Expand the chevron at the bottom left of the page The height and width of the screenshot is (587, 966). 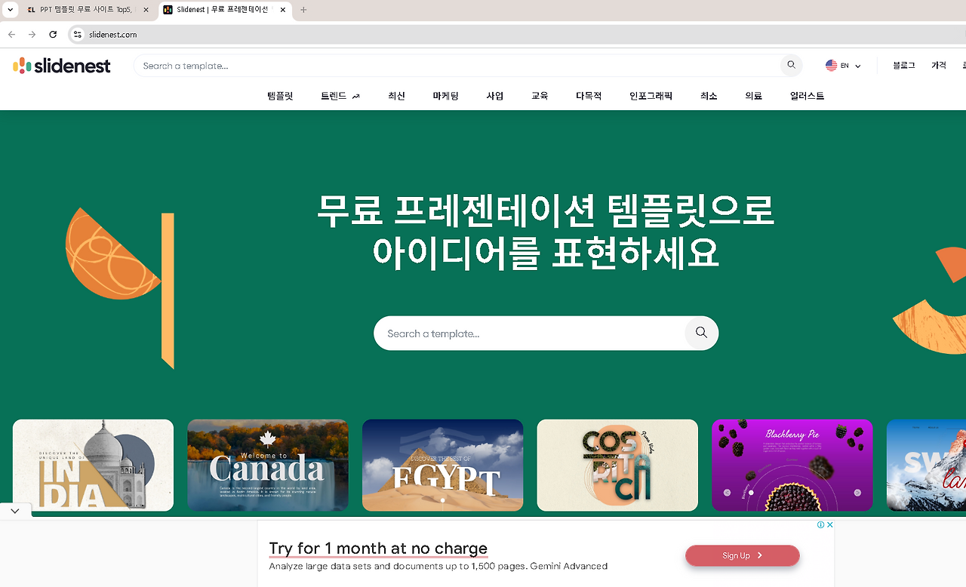[15, 510]
